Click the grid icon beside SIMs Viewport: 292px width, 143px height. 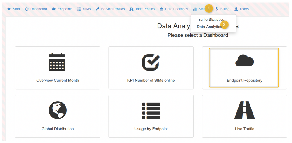point(79,9)
